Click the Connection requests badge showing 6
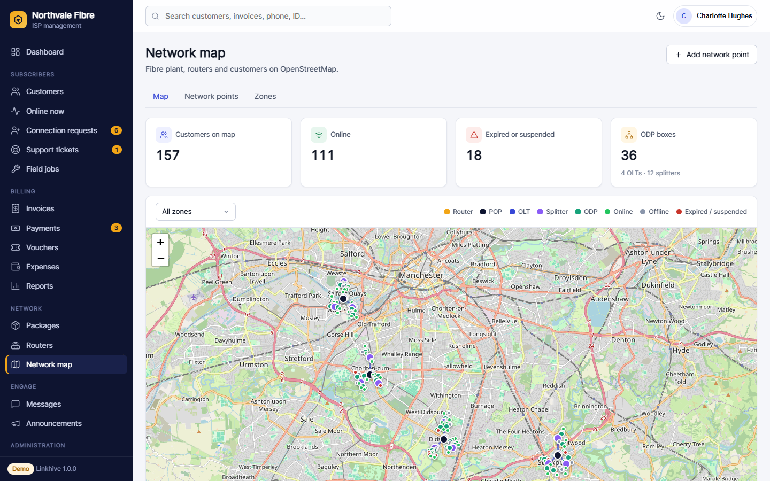Image resolution: width=770 pixels, height=481 pixels. pyautogui.click(x=116, y=130)
